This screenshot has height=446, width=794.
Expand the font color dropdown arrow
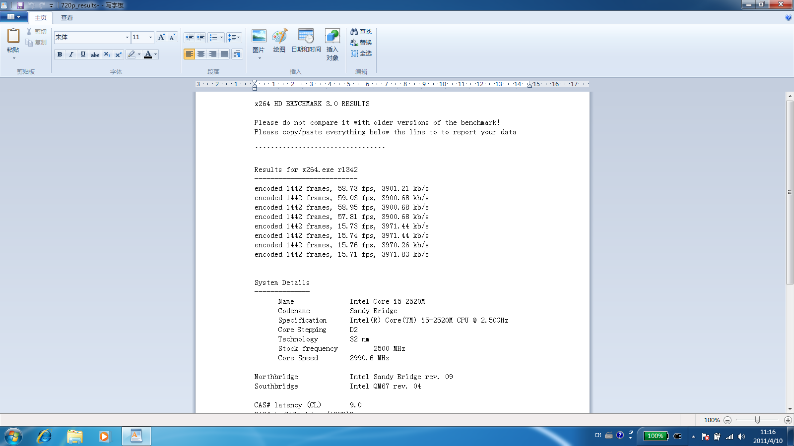click(x=156, y=55)
